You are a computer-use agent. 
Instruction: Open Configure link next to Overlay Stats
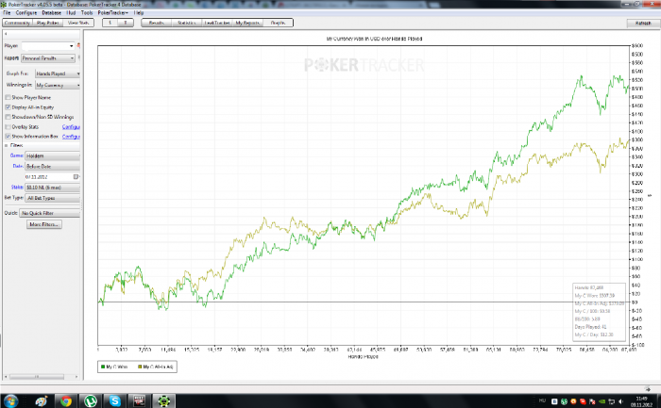(71, 126)
